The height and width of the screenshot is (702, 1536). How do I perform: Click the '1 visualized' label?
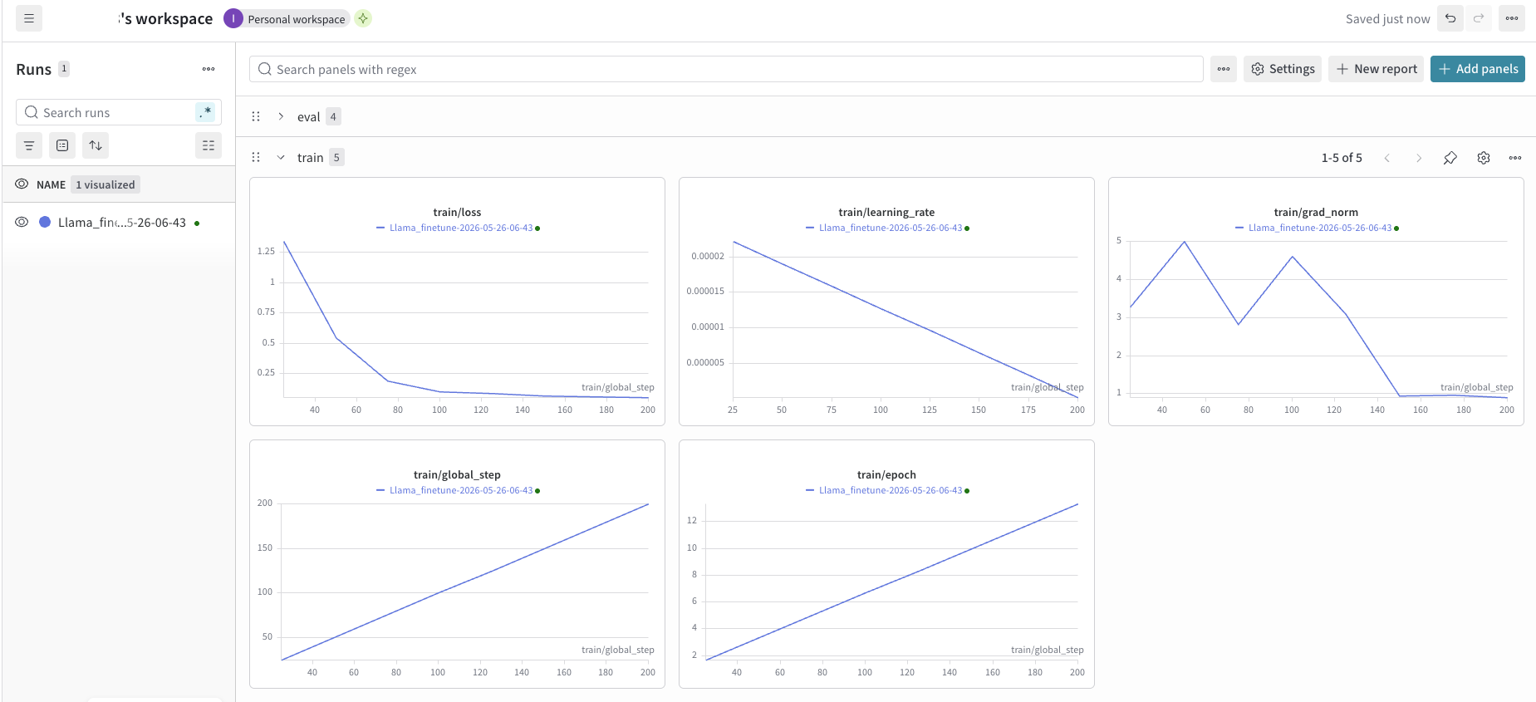click(x=105, y=184)
